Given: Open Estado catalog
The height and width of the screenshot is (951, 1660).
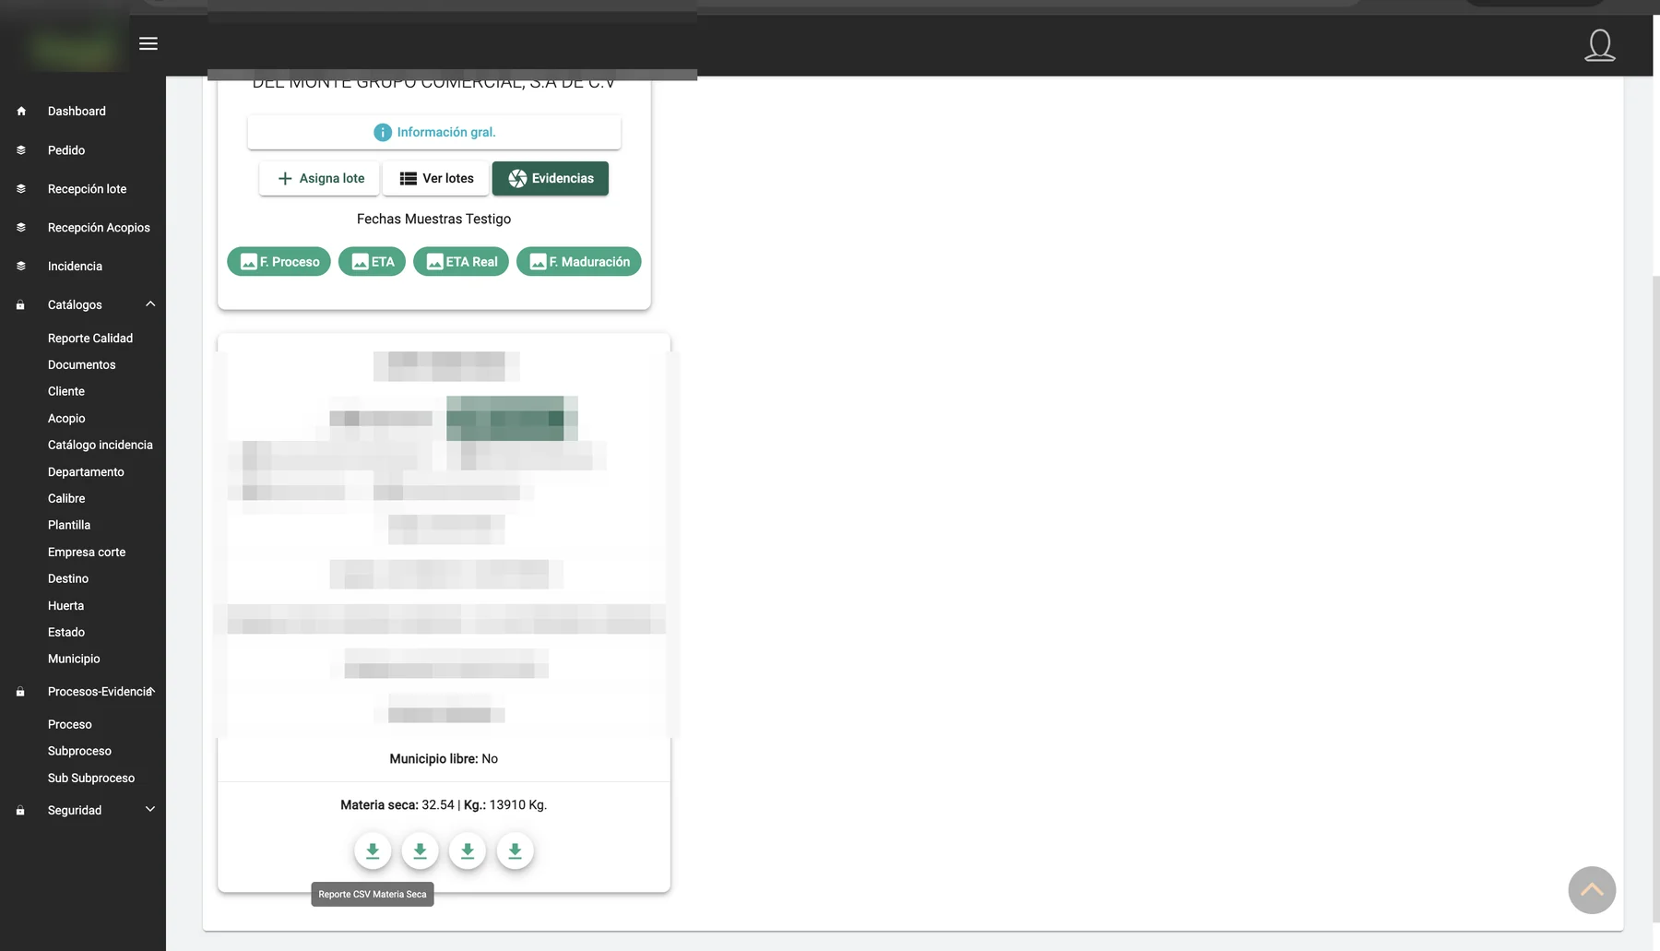Looking at the screenshot, I should [x=66, y=632].
